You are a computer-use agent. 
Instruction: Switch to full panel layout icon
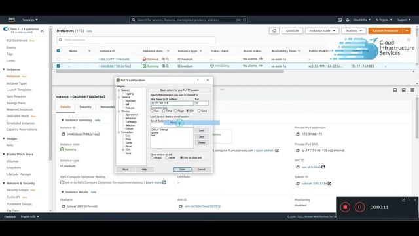(412, 90)
